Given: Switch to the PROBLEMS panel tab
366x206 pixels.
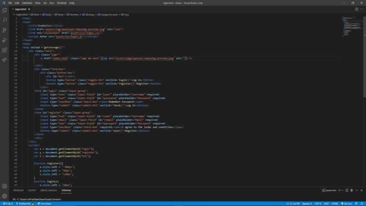Looking at the screenshot, I should [x=19, y=191].
